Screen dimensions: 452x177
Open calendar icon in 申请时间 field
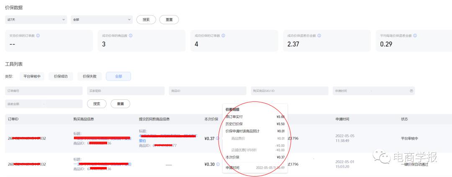pyautogui.click(x=411, y=91)
